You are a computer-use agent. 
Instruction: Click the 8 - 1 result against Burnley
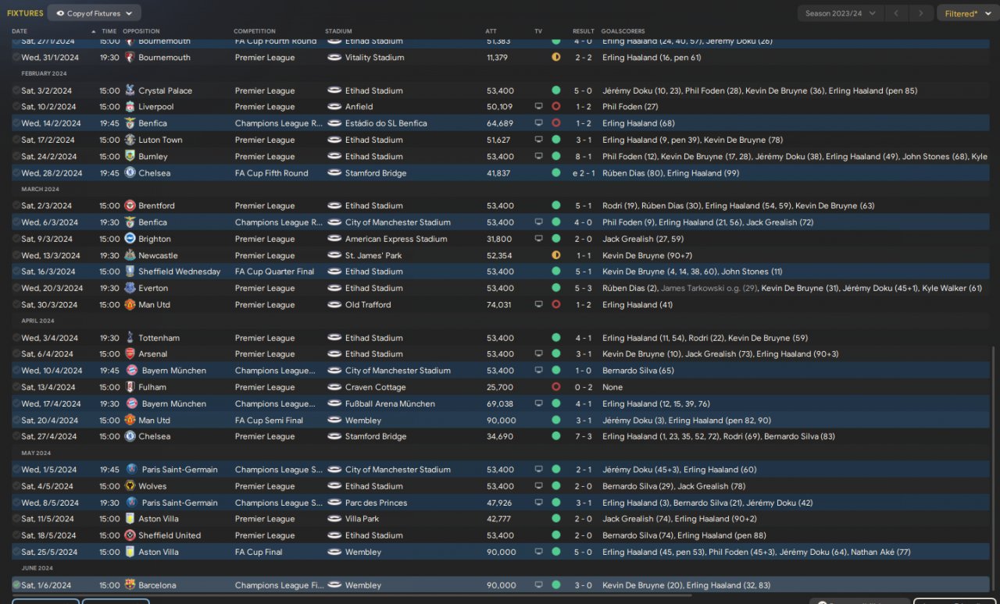[584, 156]
